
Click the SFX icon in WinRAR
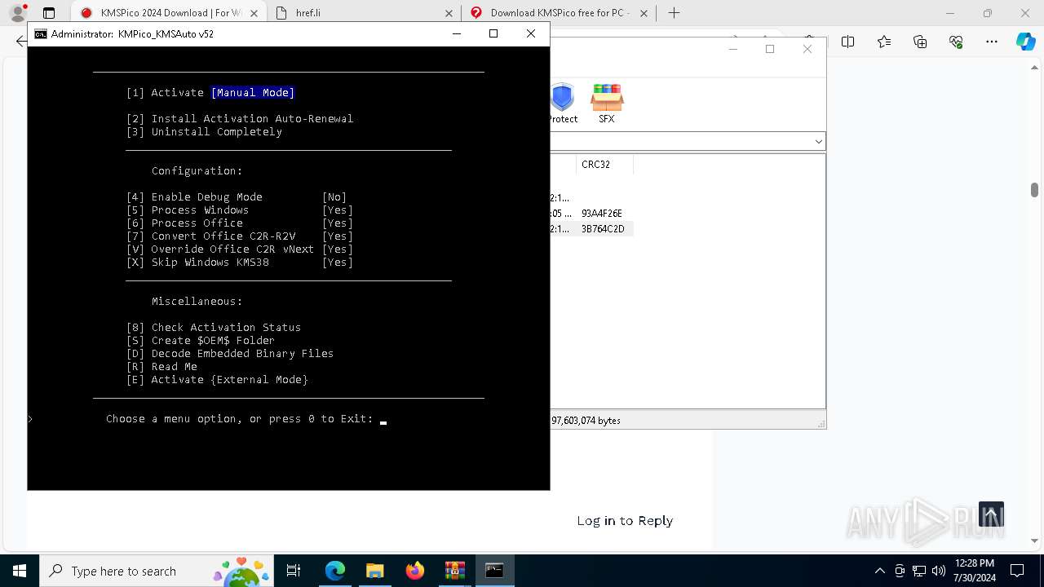(x=607, y=104)
